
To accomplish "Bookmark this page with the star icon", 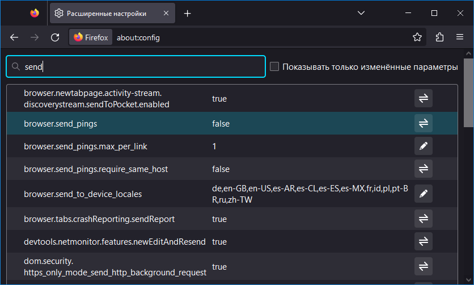I will coord(417,37).
